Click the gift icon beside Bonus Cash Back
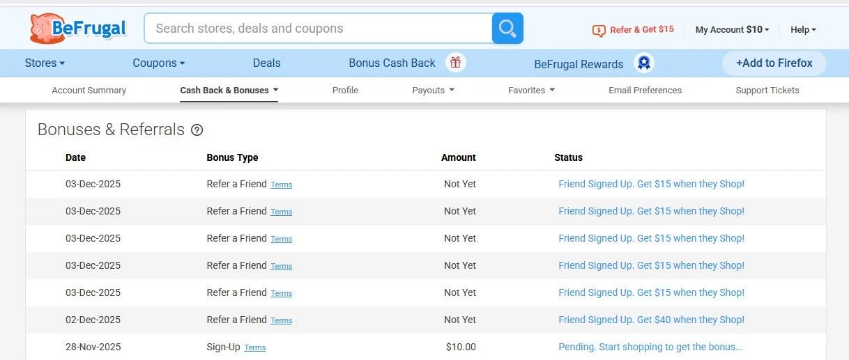Screen dimensions: 849x360 (x=456, y=63)
